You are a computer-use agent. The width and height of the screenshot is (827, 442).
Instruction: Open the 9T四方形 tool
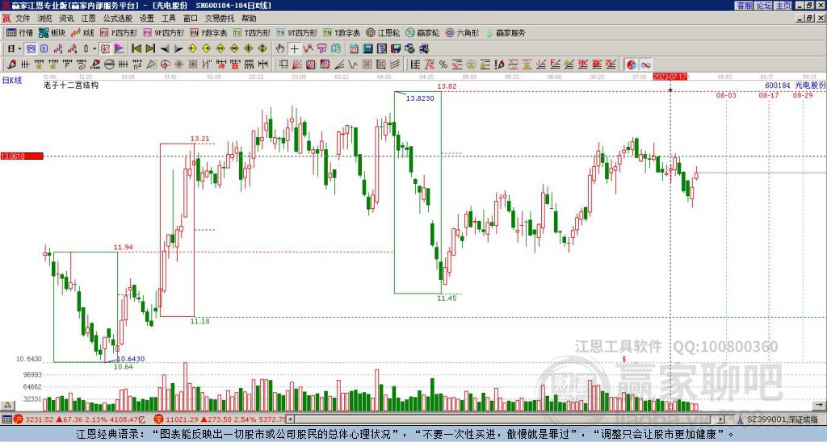tap(297, 32)
